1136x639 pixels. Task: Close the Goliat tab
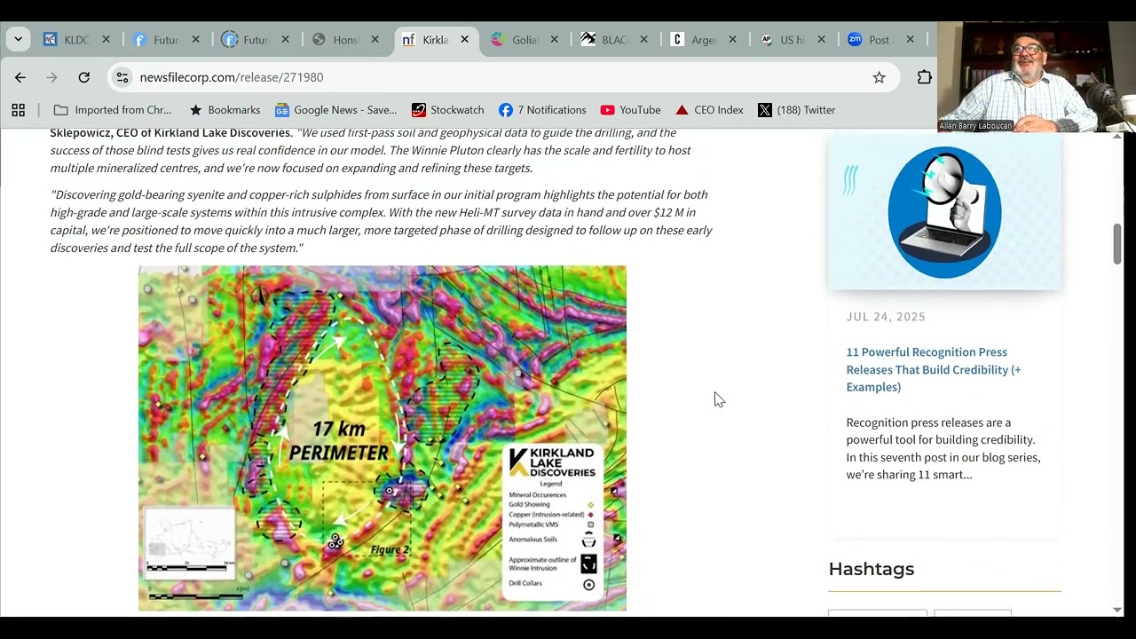pos(555,40)
